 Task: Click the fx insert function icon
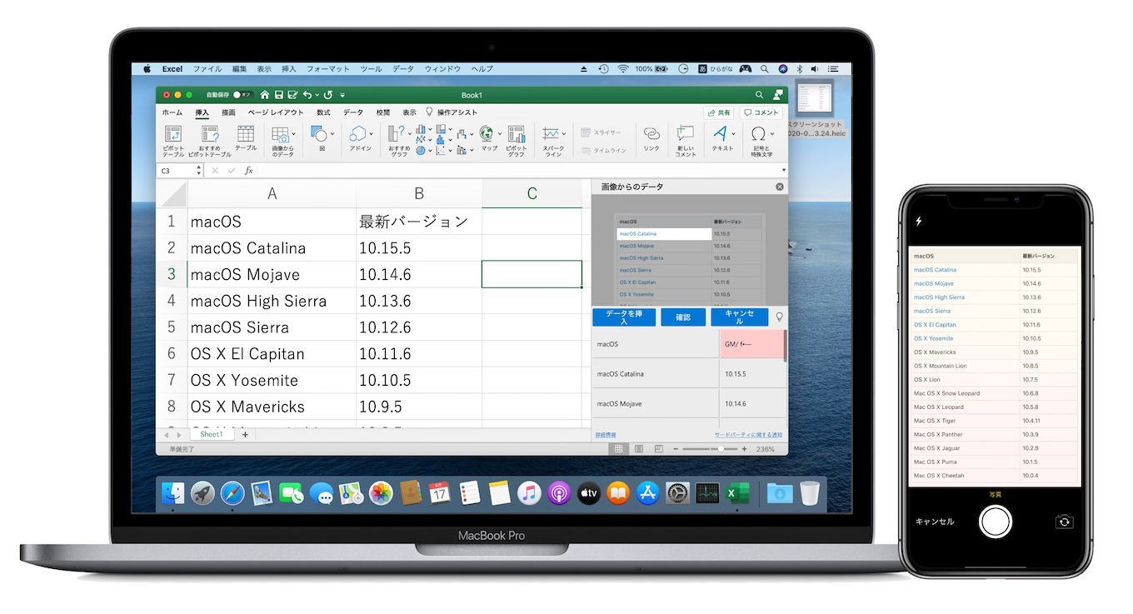coord(248,170)
